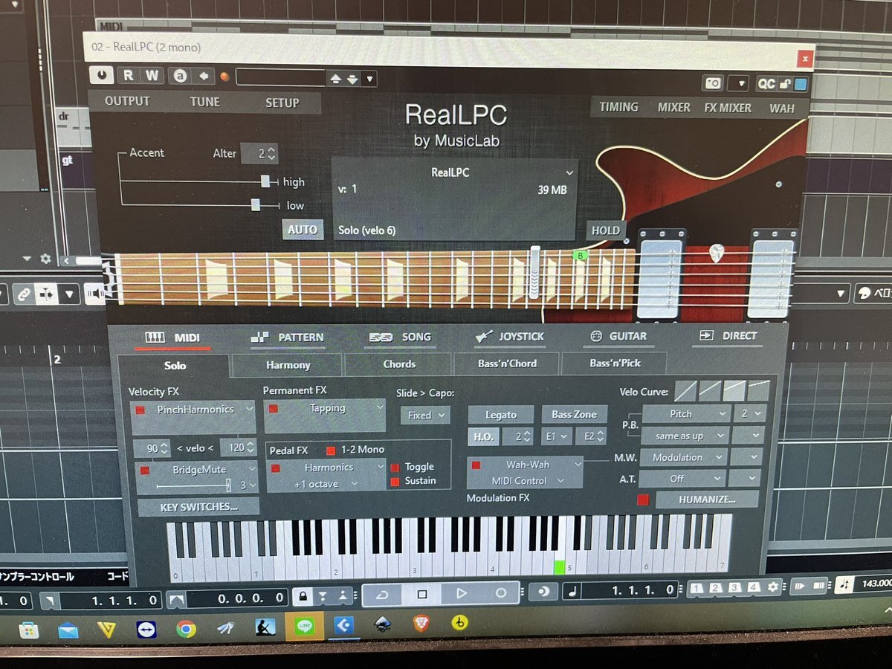Screen dimensions: 892x669
Task: Expand the Slide Capo Fixed dropdown
Action: [x=425, y=416]
